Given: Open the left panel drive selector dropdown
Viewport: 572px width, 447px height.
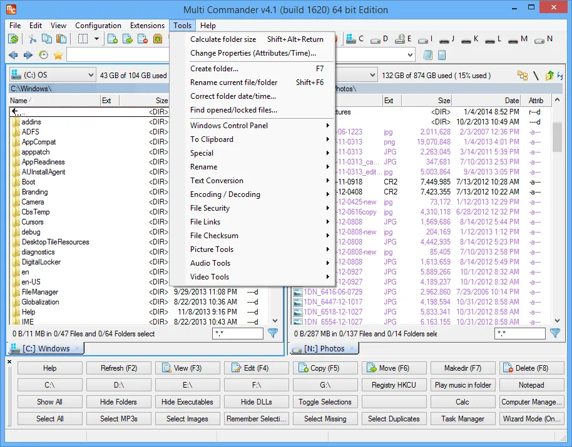Looking at the screenshot, I should coord(89,76).
